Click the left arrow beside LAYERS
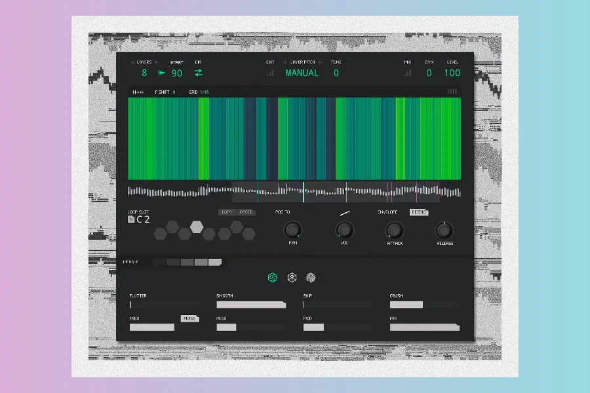590x393 pixels. (132, 62)
